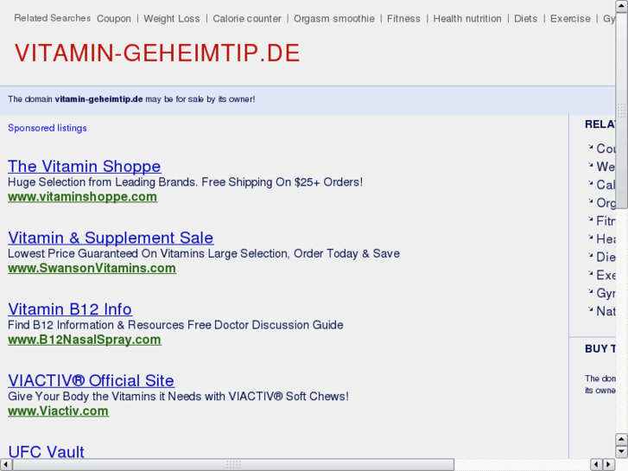Open the Weight Loss related search
Viewport: 628px width, 471px height.
tap(171, 19)
